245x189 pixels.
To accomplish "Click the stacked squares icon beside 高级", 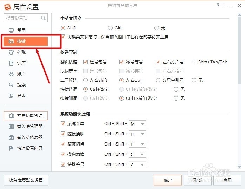I will click(11, 95).
